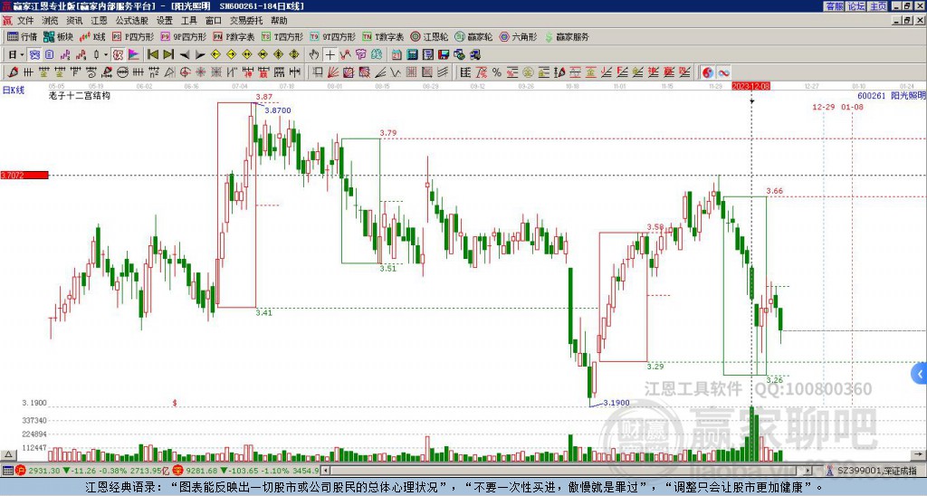Open the 公式选股 menu
The height and width of the screenshot is (496, 927).
[131, 21]
